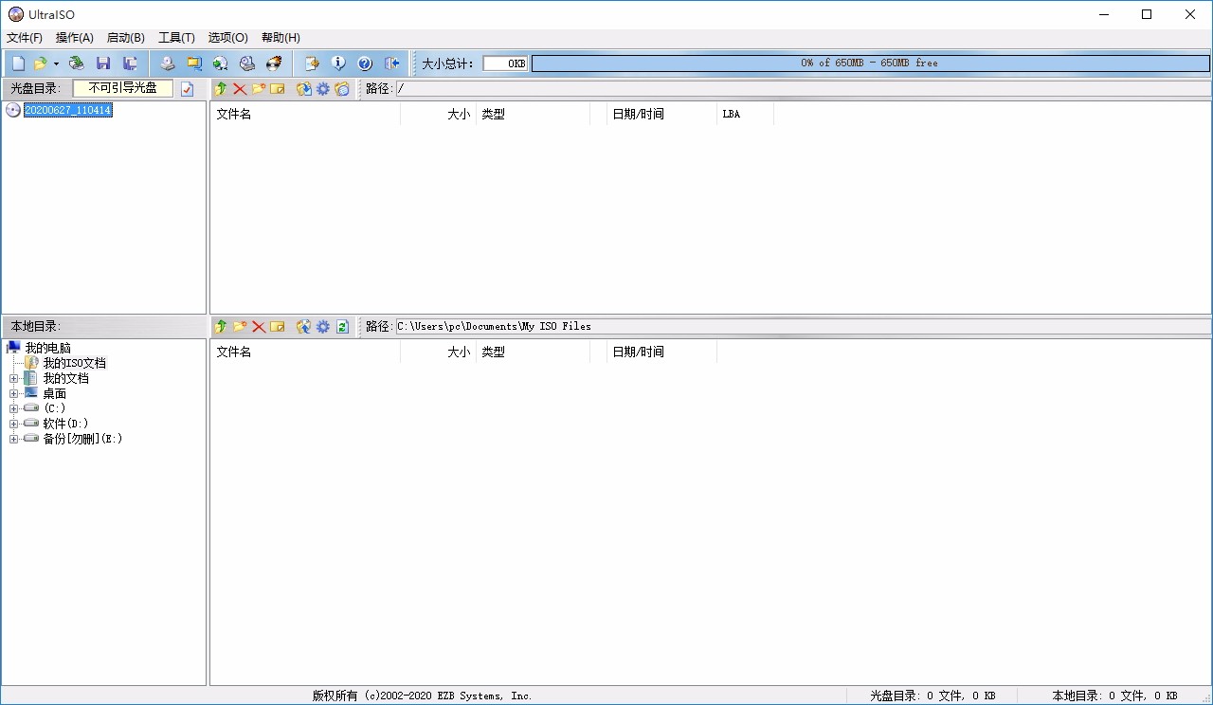Open UltraISO help via question mark icon
Viewport: 1213px width, 705px height.
(365, 63)
